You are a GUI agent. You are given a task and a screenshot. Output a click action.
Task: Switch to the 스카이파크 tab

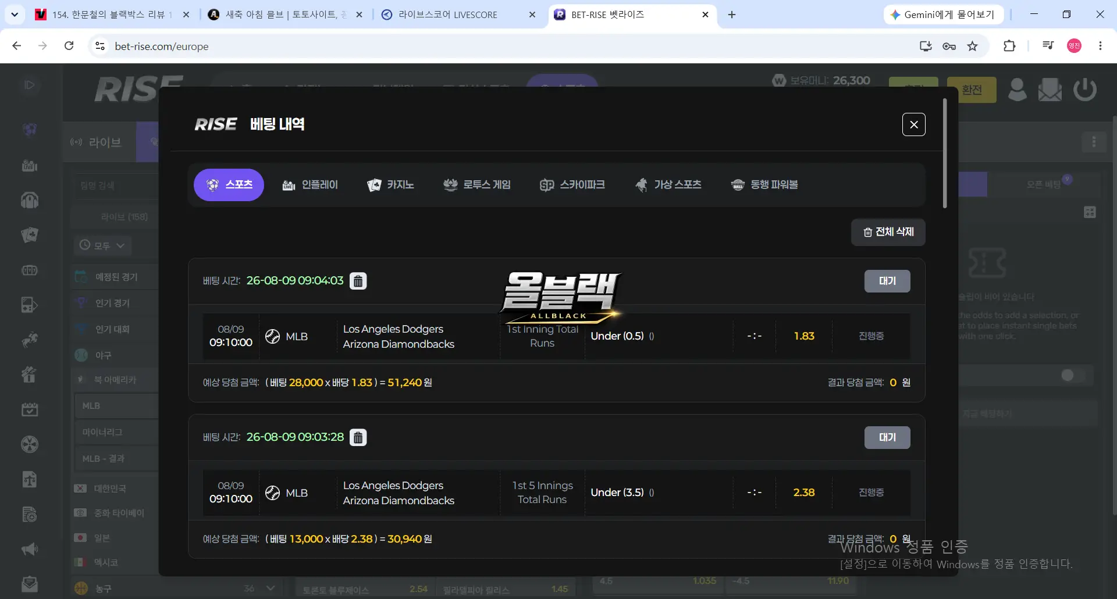click(572, 185)
